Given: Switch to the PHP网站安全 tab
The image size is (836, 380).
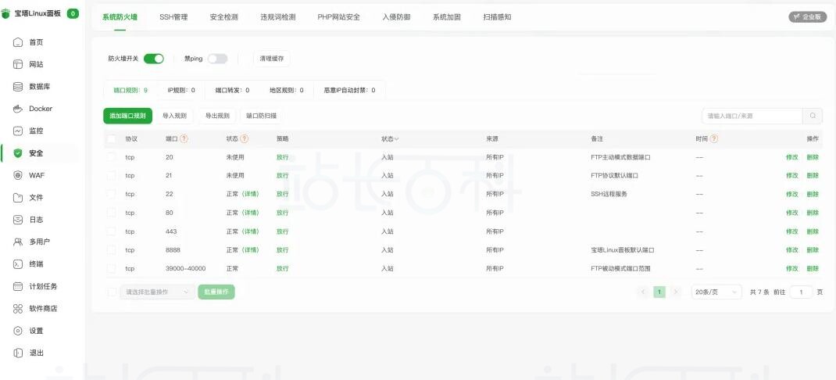Looking at the screenshot, I should (338, 17).
